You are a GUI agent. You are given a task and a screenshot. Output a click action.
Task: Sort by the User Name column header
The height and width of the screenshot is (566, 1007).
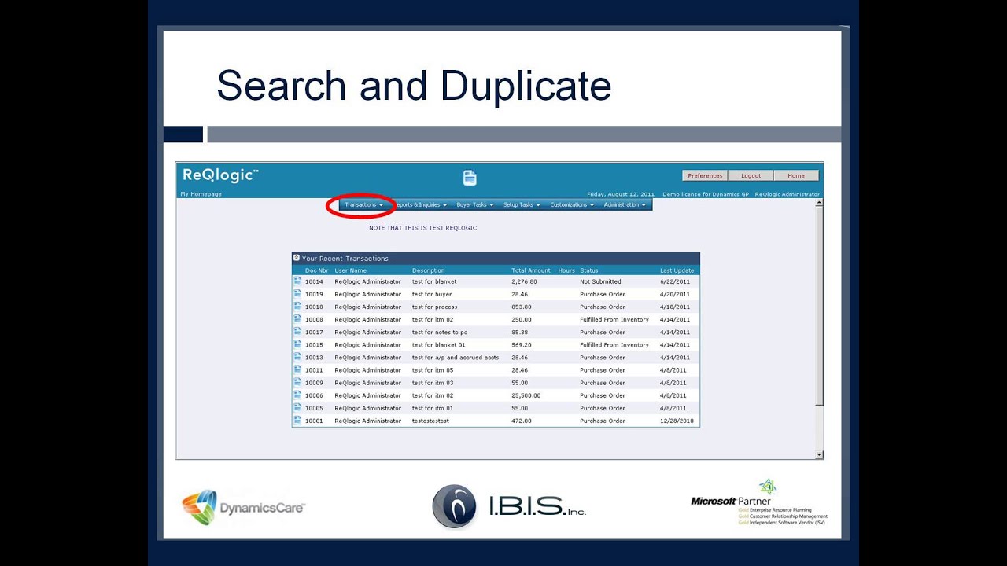coord(351,270)
